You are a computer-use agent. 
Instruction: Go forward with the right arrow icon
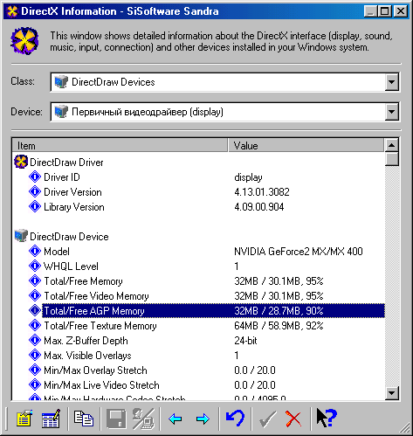tap(203, 419)
